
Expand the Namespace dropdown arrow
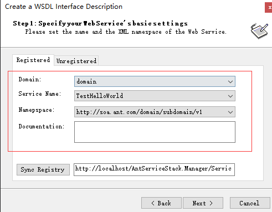point(230,112)
